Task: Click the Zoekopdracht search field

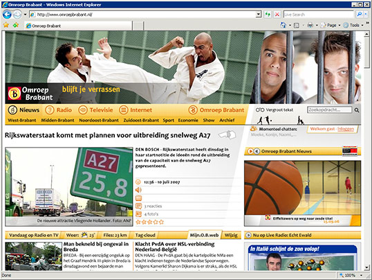Action: (x=330, y=110)
